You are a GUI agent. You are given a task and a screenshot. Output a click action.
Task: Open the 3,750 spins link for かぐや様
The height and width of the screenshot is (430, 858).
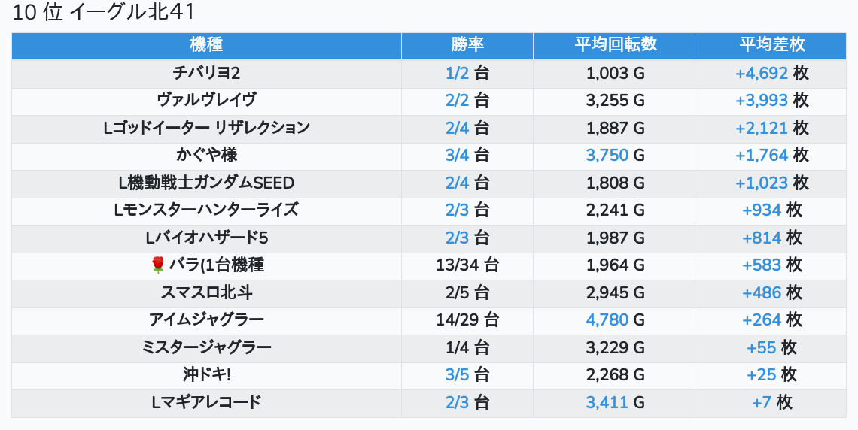[607, 155]
